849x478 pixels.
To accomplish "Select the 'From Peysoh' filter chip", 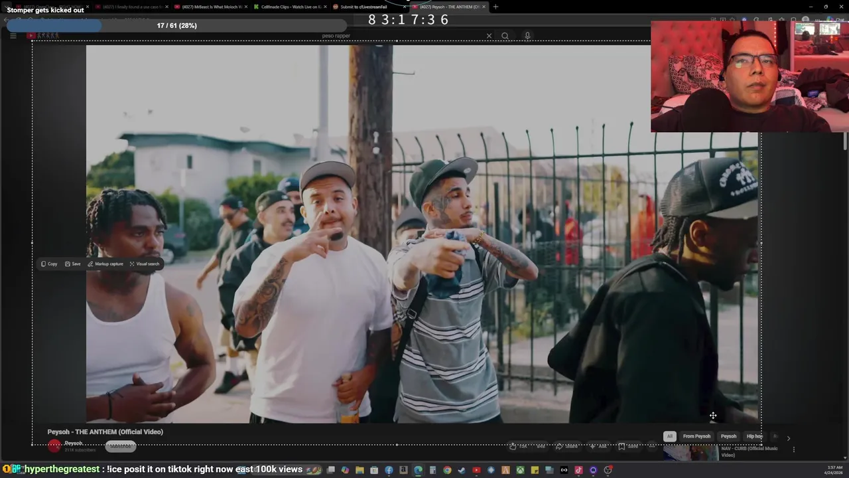I will [x=696, y=436].
